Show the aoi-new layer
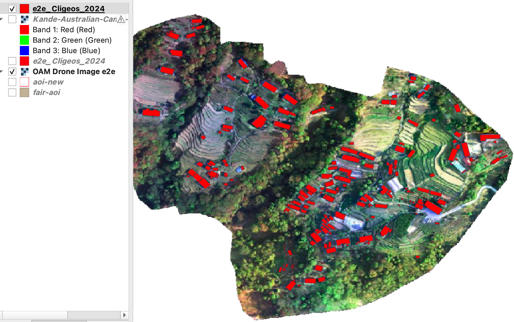The width and height of the screenshot is (514, 322). pos(12,82)
